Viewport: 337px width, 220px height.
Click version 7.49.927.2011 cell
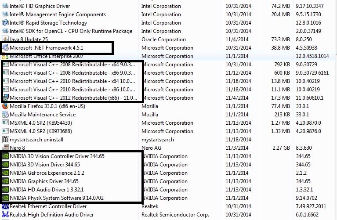(x=311, y=206)
